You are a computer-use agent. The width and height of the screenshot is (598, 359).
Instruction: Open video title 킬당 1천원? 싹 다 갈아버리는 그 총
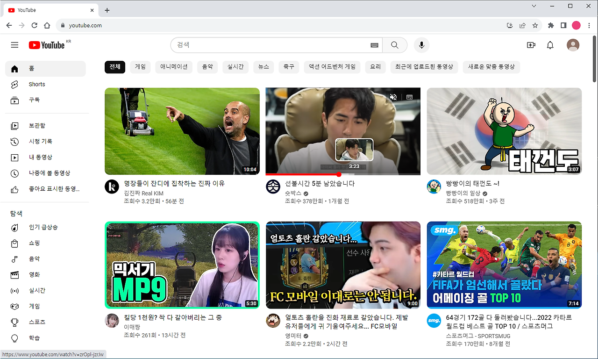(x=172, y=317)
